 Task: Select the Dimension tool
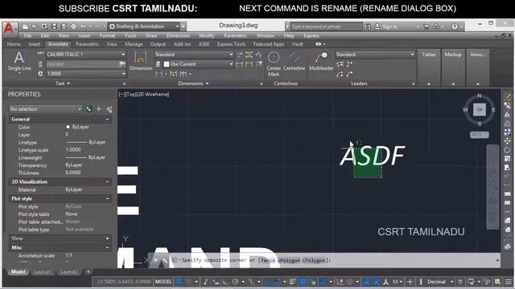pyautogui.click(x=141, y=62)
